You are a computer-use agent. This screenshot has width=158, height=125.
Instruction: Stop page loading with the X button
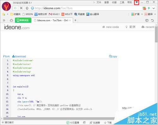[x=21, y=8]
